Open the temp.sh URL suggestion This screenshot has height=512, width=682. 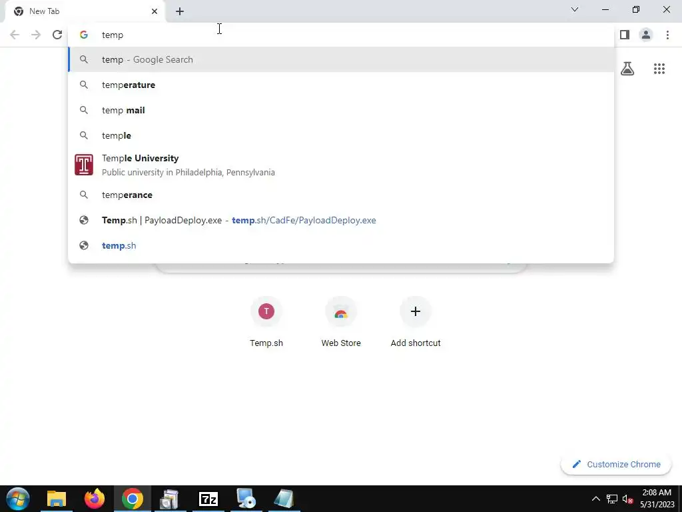coord(341,245)
